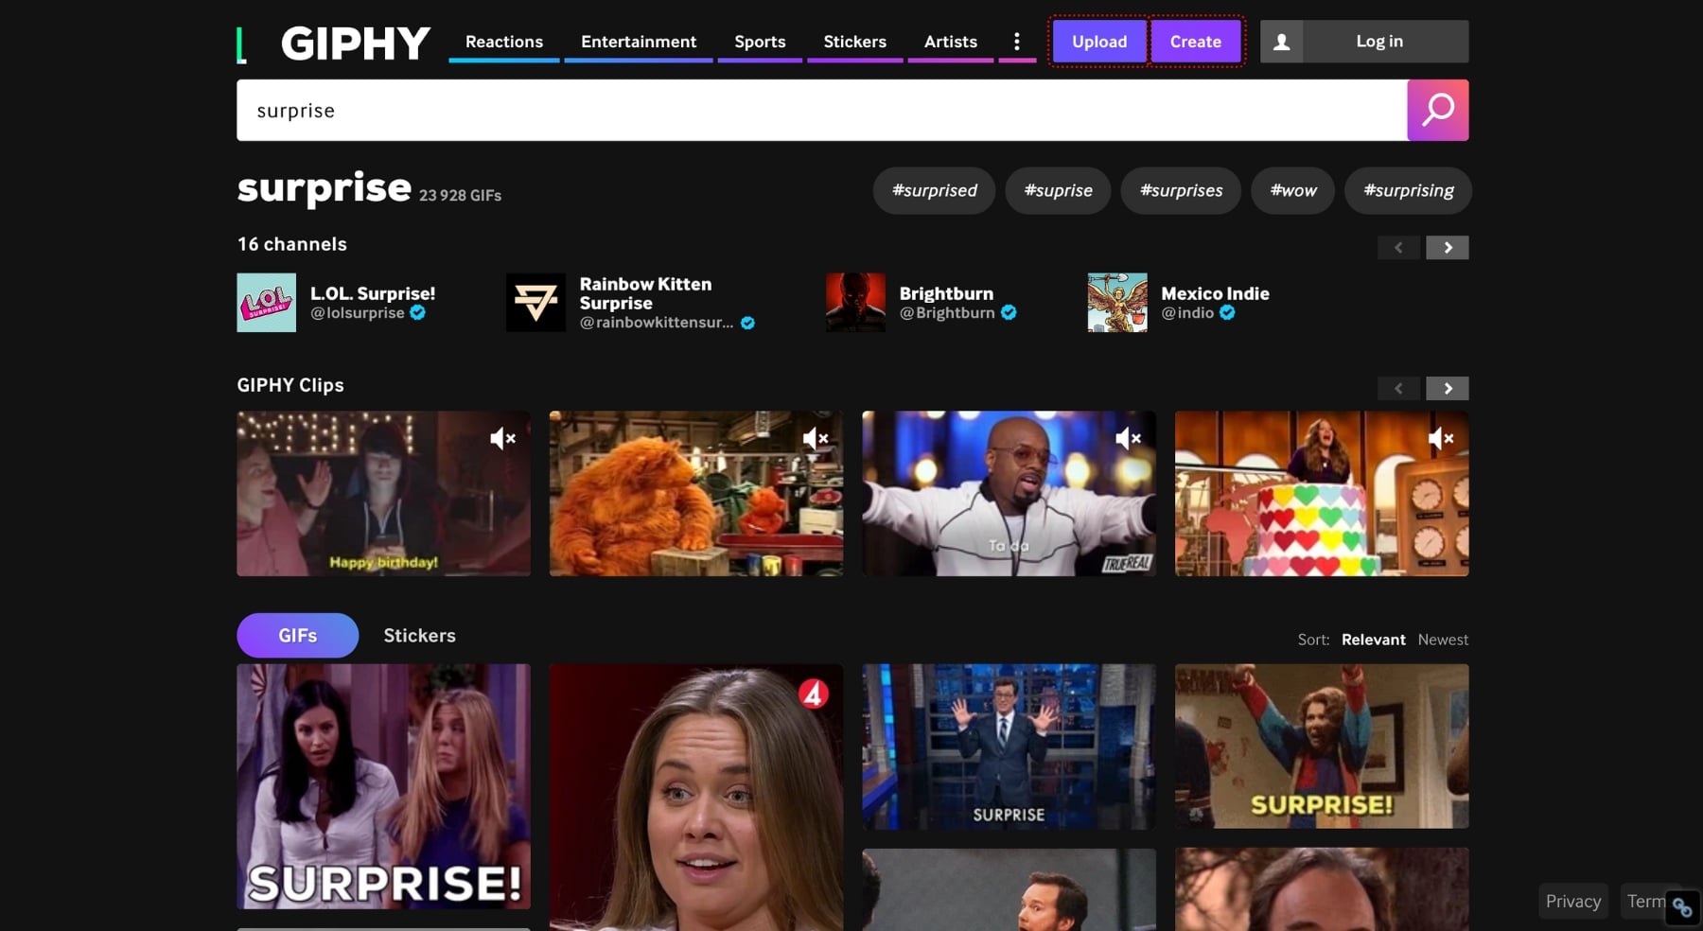Open the Friends SURPRISE! GIF
This screenshot has height=931, width=1703.
pos(383,786)
